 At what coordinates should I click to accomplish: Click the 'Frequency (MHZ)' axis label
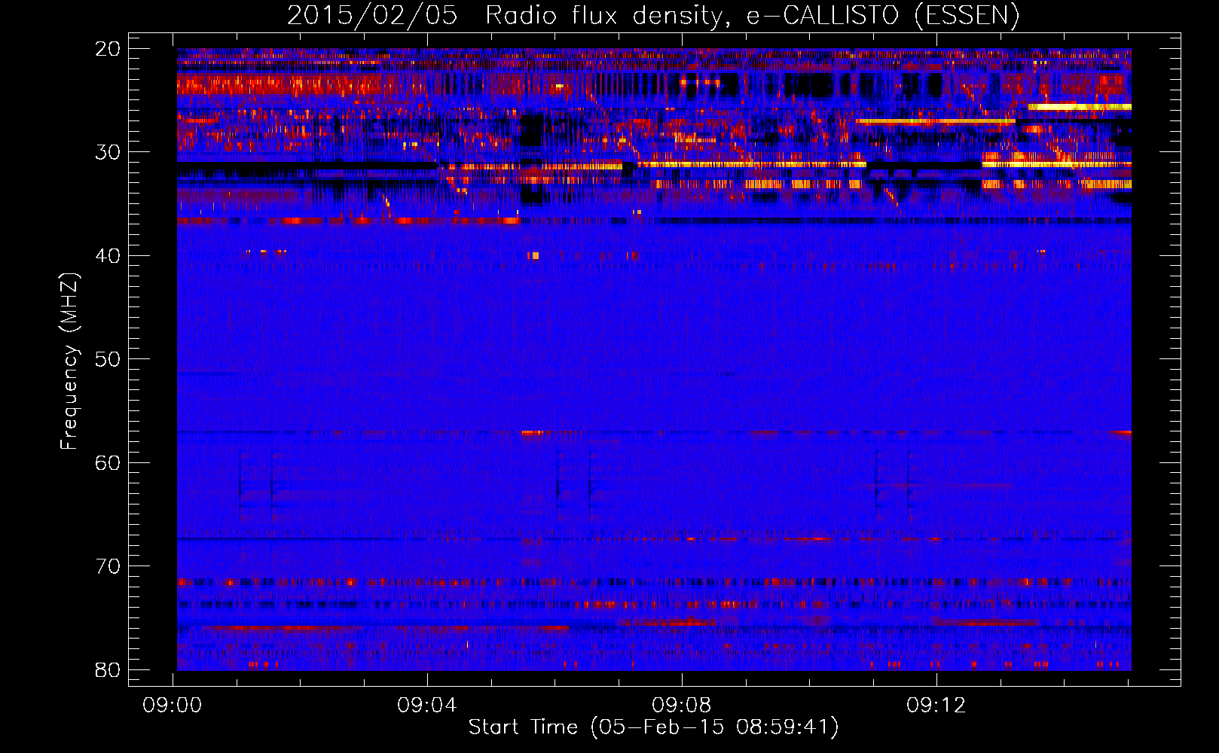69,361
